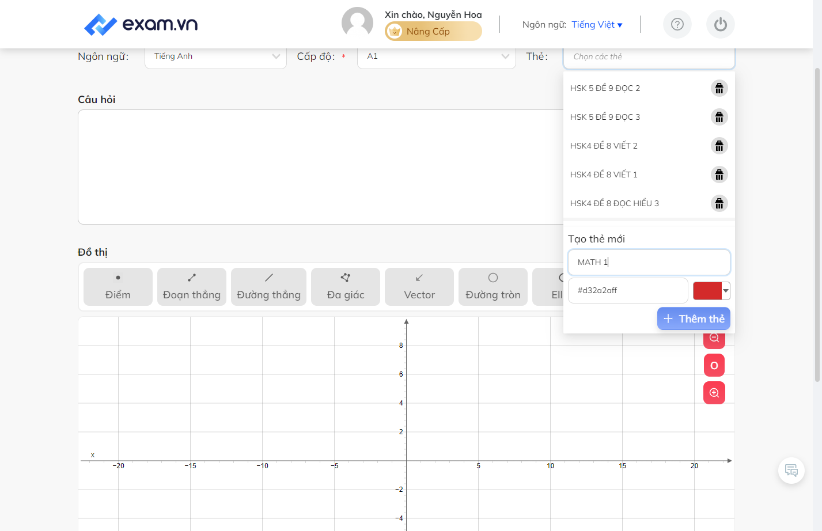Click the page vertical scrollbar
This screenshot has height=531, width=822.
[817, 225]
